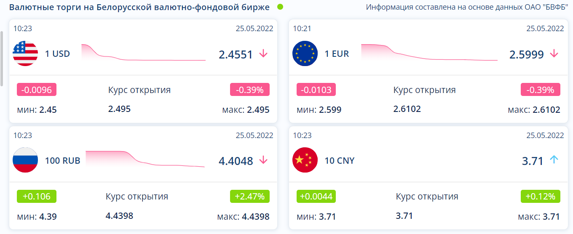This screenshot has width=573, height=234.
Task: Open the RUB rate trend chart
Action: click(x=145, y=159)
